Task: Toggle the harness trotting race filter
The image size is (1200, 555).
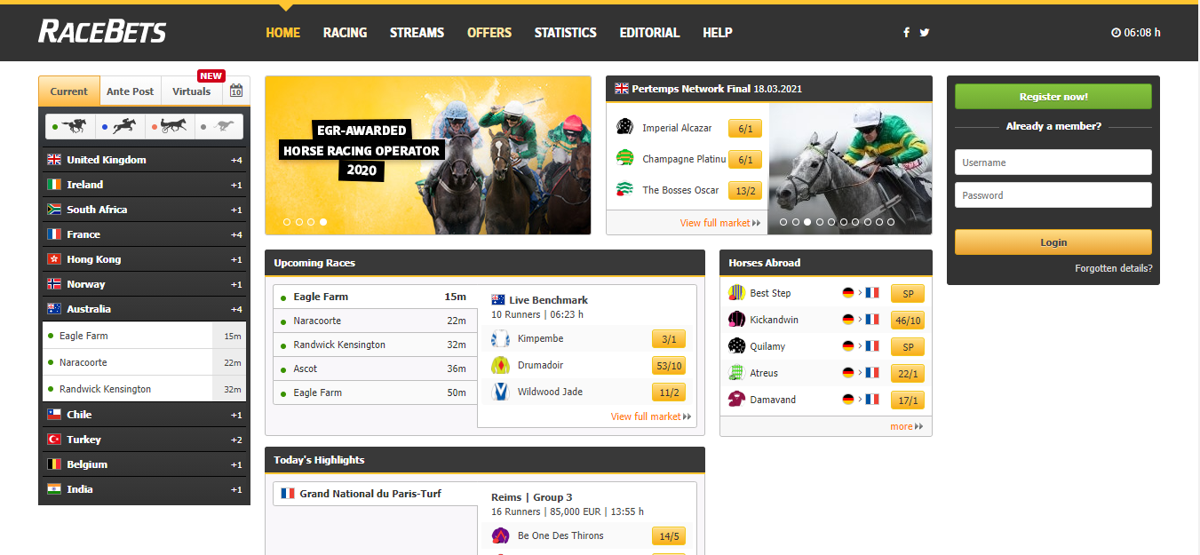Action: pos(170,127)
